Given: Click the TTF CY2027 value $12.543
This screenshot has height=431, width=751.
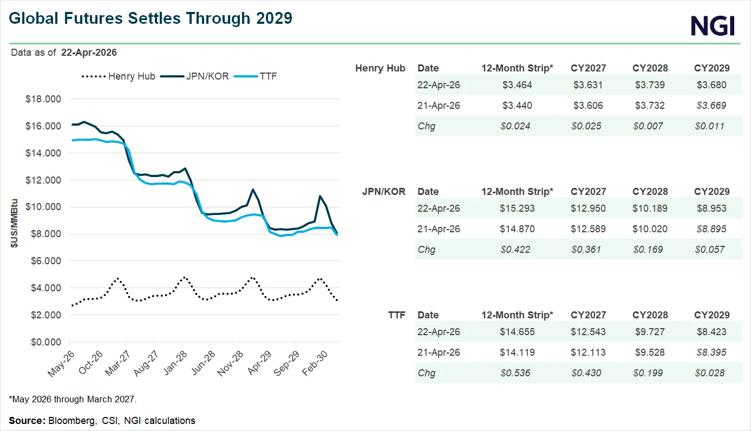Looking at the screenshot, I should 588,332.
